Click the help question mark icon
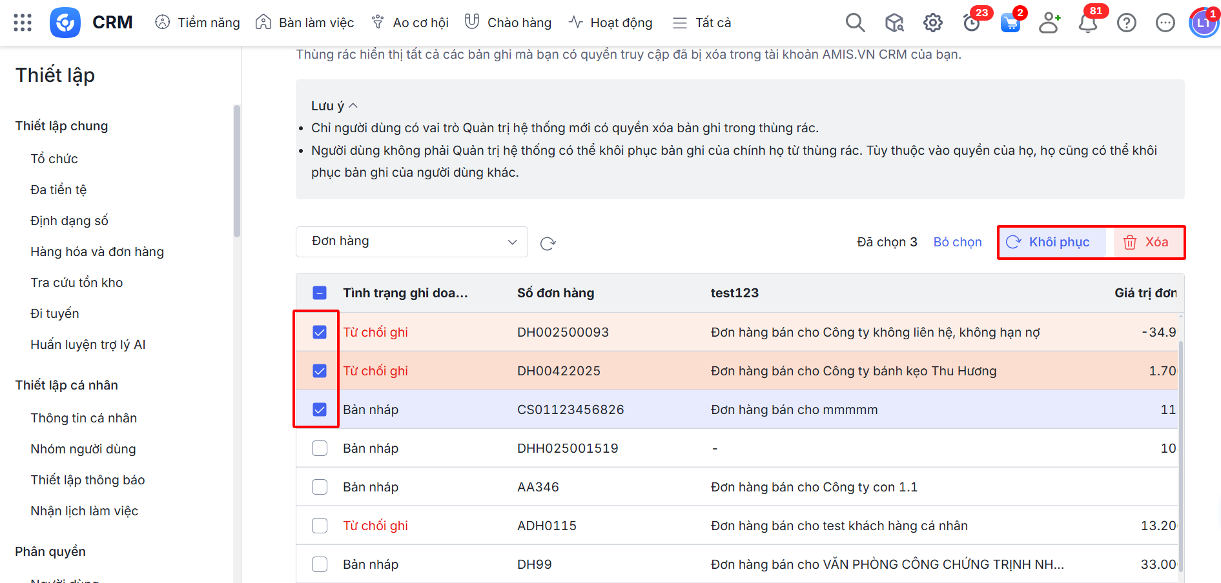 (1126, 23)
